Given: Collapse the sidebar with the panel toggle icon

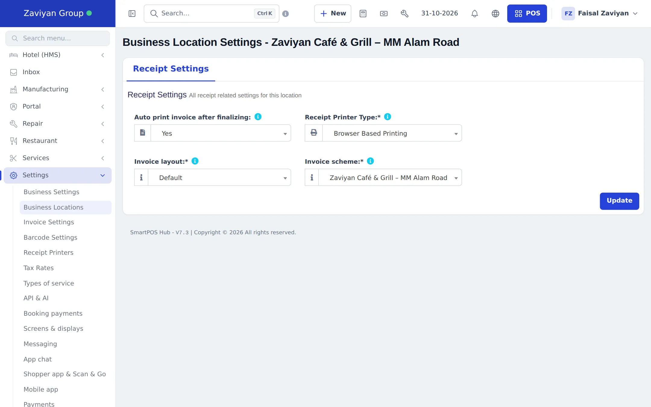Looking at the screenshot, I should (x=132, y=14).
